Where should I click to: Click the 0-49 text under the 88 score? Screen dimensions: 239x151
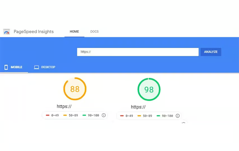(55, 115)
